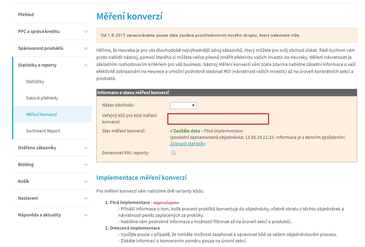Open the Název obchodu dropdown

pyautogui.click(x=183, y=106)
